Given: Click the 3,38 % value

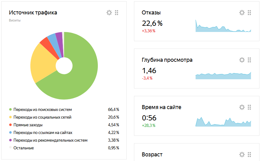Looking at the screenshot, I should coord(113,140).
